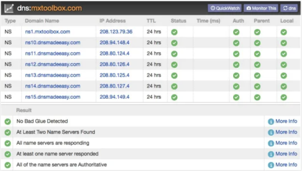Open the ns11.dnsmadeeasy.com link
The height and width of the screenshot is (171, 302).
(52, 54)
